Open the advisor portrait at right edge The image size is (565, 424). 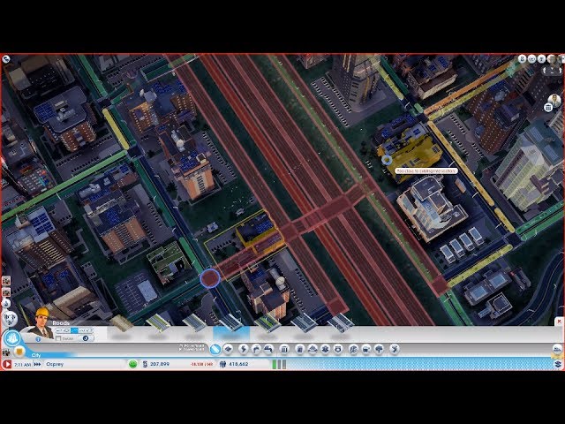pyautogui.click(x=555, y=100)
